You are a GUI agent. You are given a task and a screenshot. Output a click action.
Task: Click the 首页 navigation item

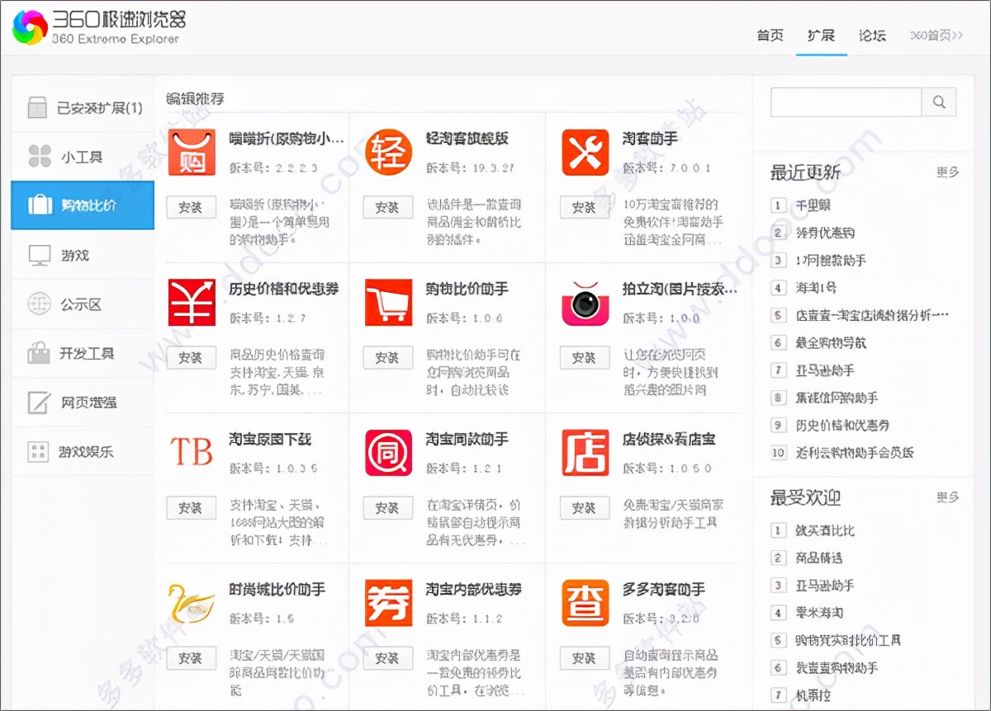[769, 36]
